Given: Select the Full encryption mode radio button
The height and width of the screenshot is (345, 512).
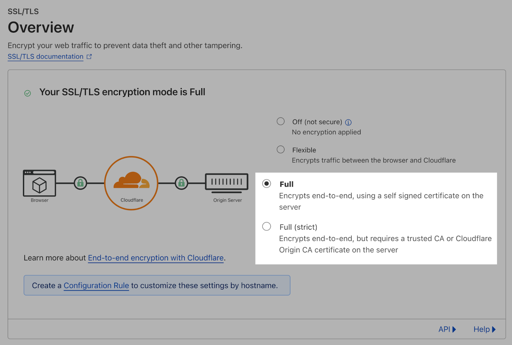Looking at the screenshot, I should pyautogui.click(x=267, y=184).
